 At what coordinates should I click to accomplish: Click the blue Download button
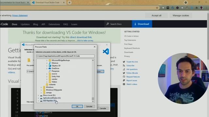tap(142, 24)
